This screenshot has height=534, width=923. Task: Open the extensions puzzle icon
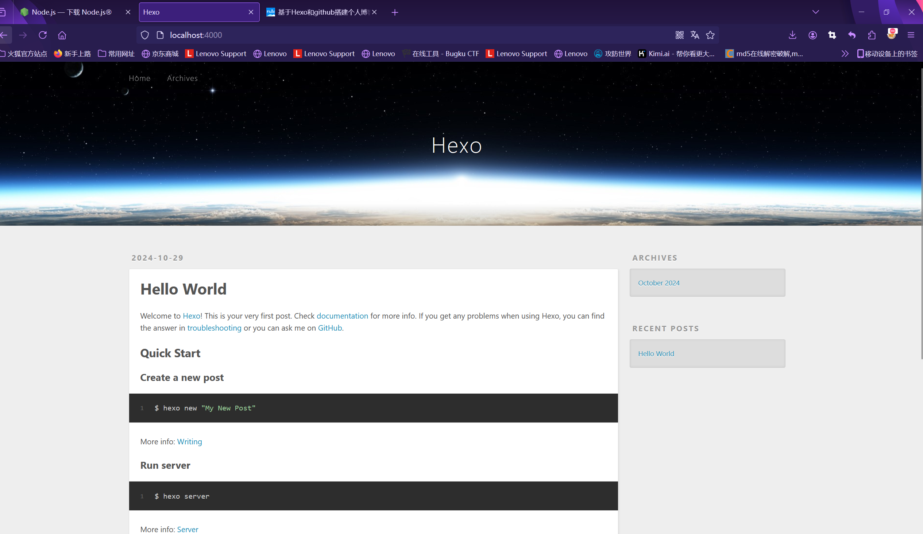pos(872,35)
